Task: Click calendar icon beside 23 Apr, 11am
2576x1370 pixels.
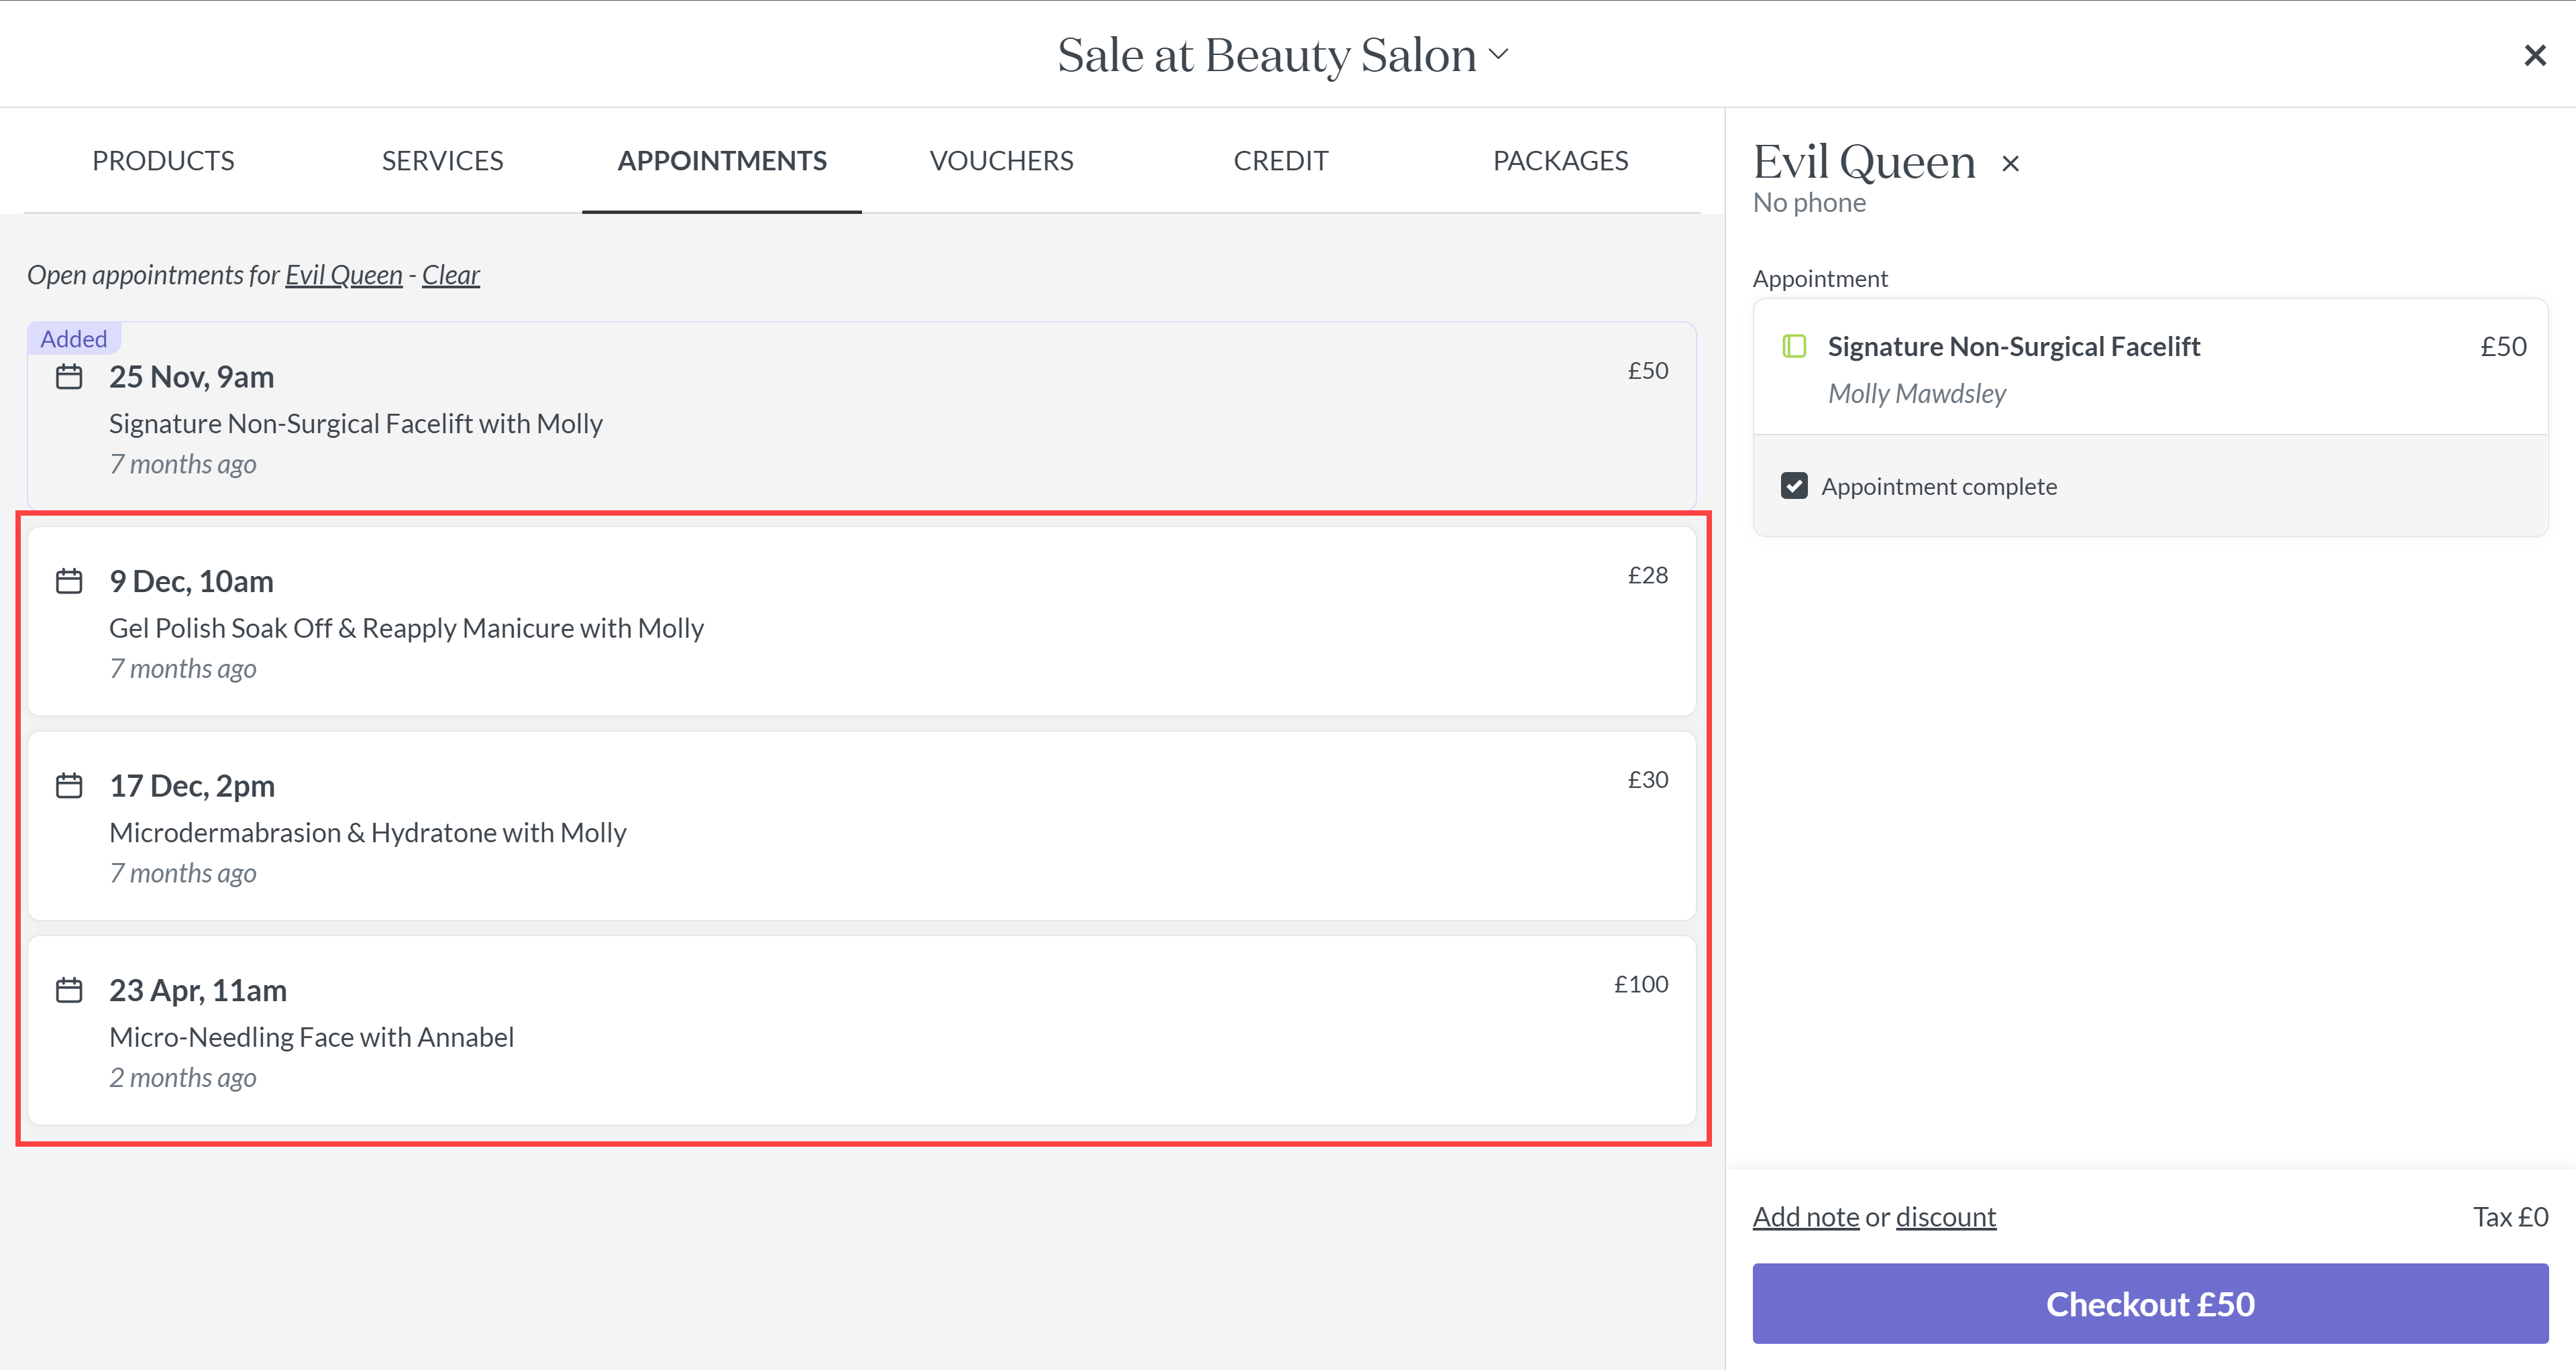Action: [69, 990]
